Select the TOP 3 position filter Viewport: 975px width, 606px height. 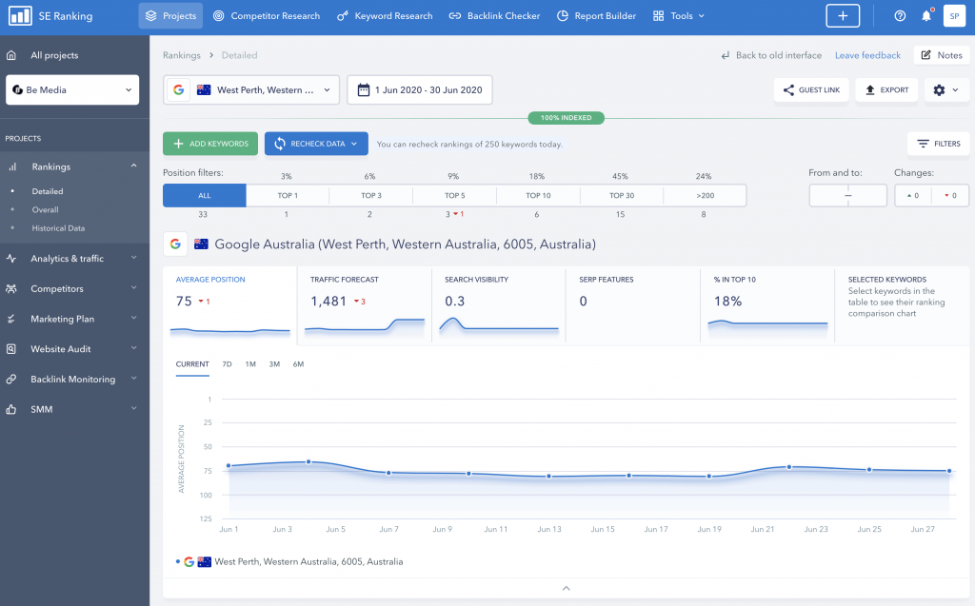(371, 195)
